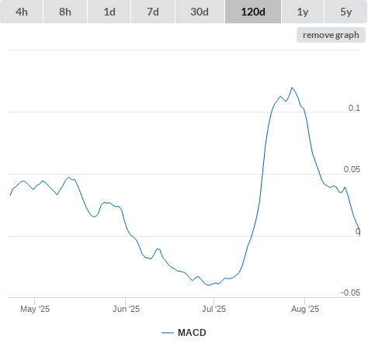This screenshot has width=368, height=353.
Task: Click the active 120d tab
Action: pos(253,12)
